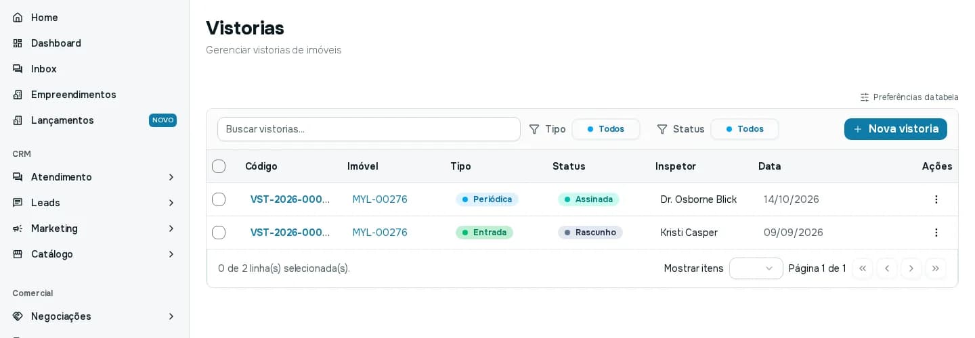Click the Página 1 de 1 text
Screen dimensions: 975x338
[817, 268]
